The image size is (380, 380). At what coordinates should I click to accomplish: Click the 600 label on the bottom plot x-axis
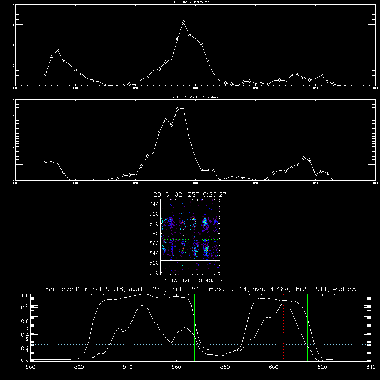click(x=274, y=367)
